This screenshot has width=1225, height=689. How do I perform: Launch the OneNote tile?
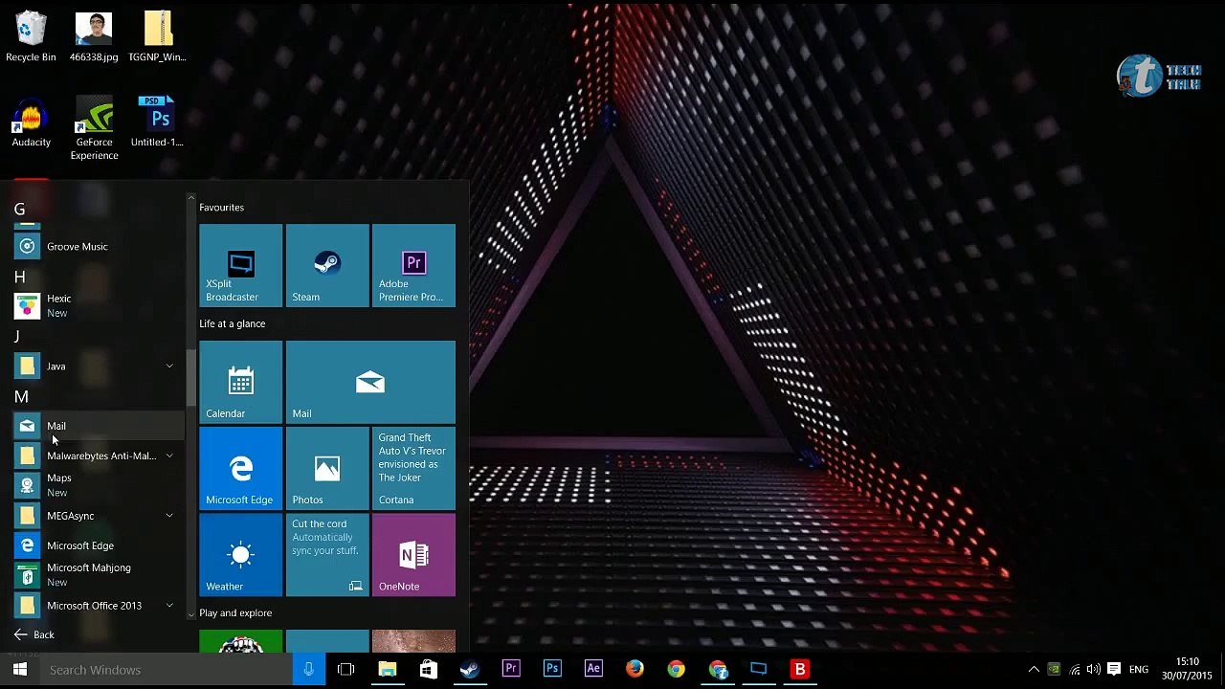413,555
